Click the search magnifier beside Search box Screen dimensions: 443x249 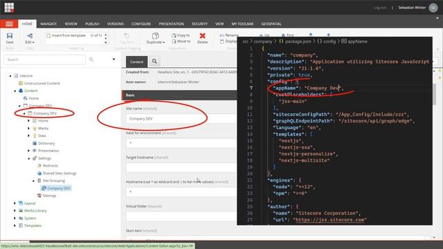pos(91,59)
